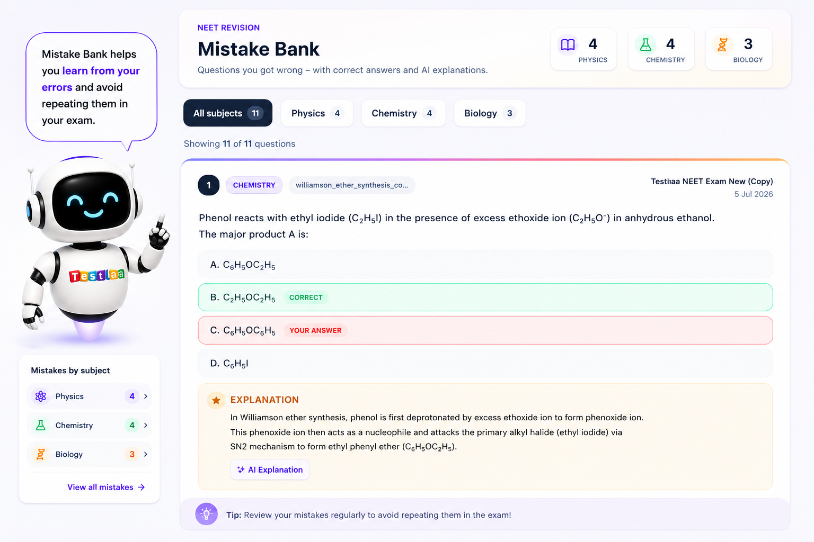Expand Chemistry mistakes chevron in sidebar
This screenshot has width=814, height=542.
146,425
